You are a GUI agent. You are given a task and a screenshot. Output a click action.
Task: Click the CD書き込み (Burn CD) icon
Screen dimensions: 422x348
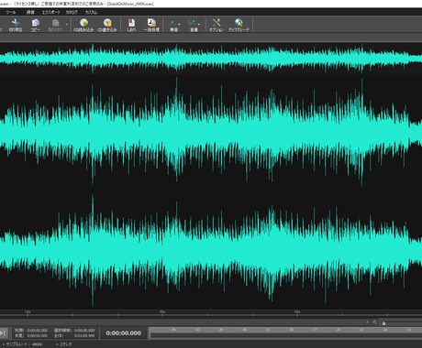[x=107, y=25]
